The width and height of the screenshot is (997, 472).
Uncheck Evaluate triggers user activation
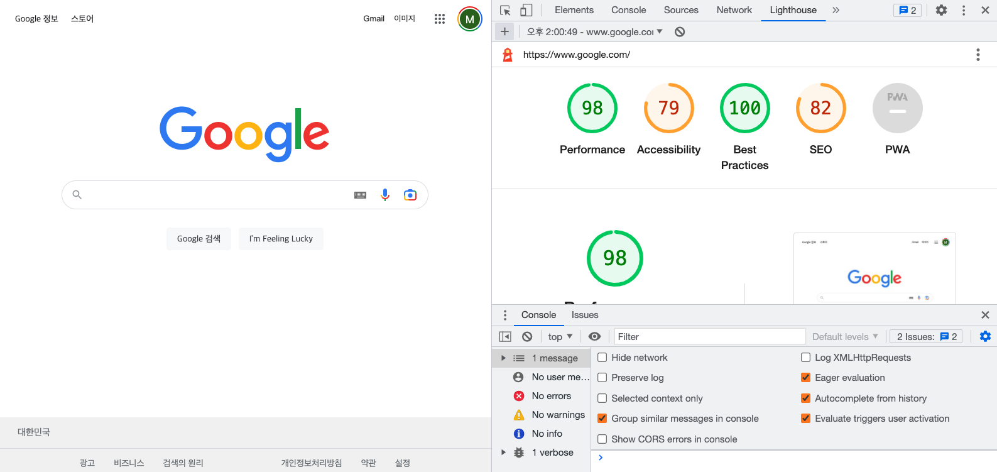pyautogui.click(x=805, y=419)
